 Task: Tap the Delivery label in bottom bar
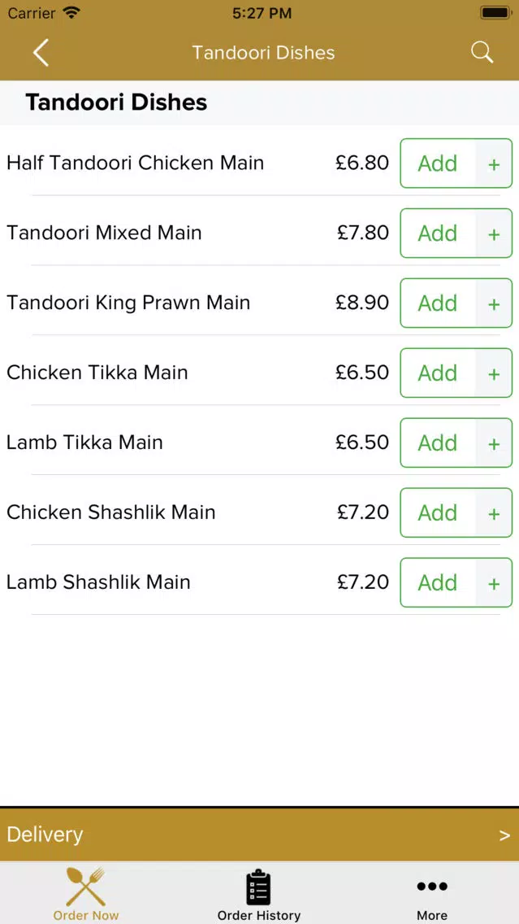[x=45, y=835]
